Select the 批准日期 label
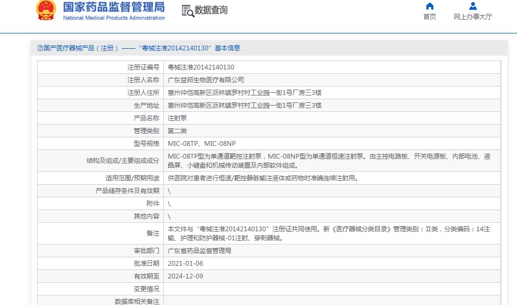 pyautogui.click(x=146, y=264)
